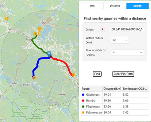This screenshot has height=122, width=151.
Task: Click the Find button
Action: coord(97,74)
